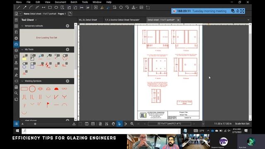The image size is (265, 149).
Task: Select the Arc markup tool
Action: (31, 7)
